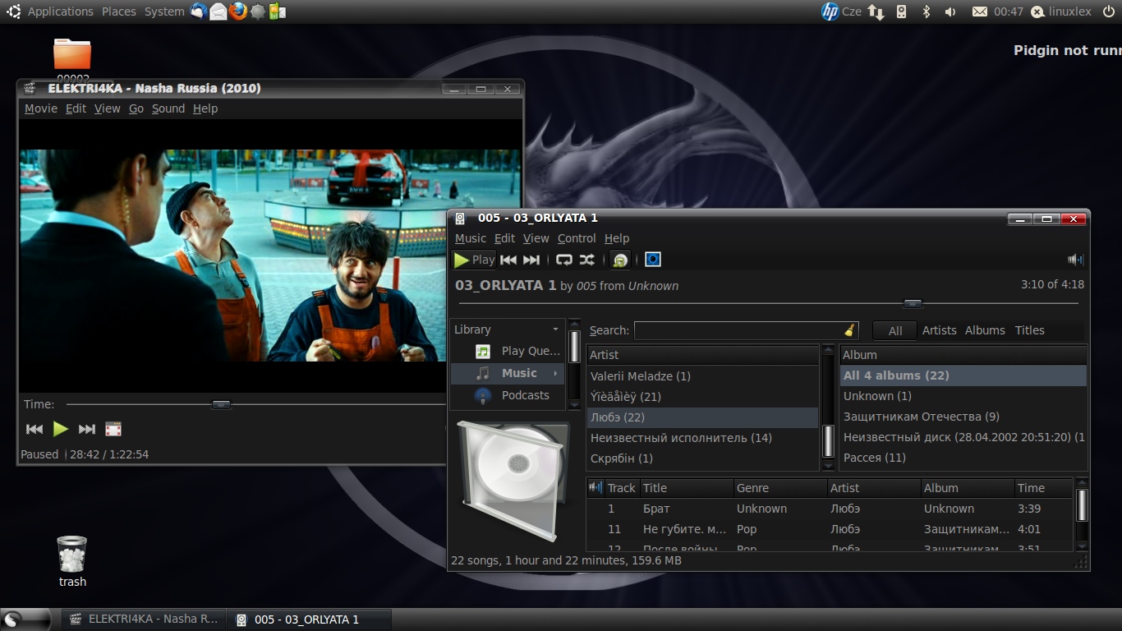Screen dimensions: 1122x631
Task: Click the track list vertical scrollbar
Action: (1082, 514)
